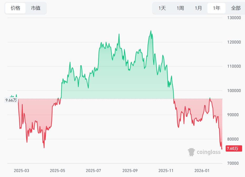This screenshot has width=245, height=177.
Task: Select the 1月 time range
Action: click(x=198, y=8)
